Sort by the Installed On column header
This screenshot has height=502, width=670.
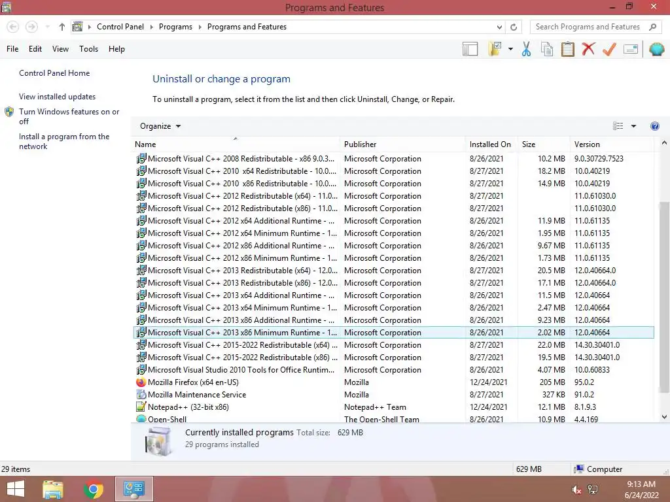click(491, 144)
